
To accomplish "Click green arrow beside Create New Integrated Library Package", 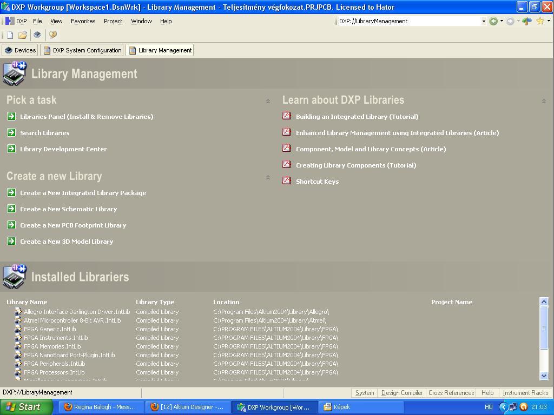I will [x=11, y=192].
